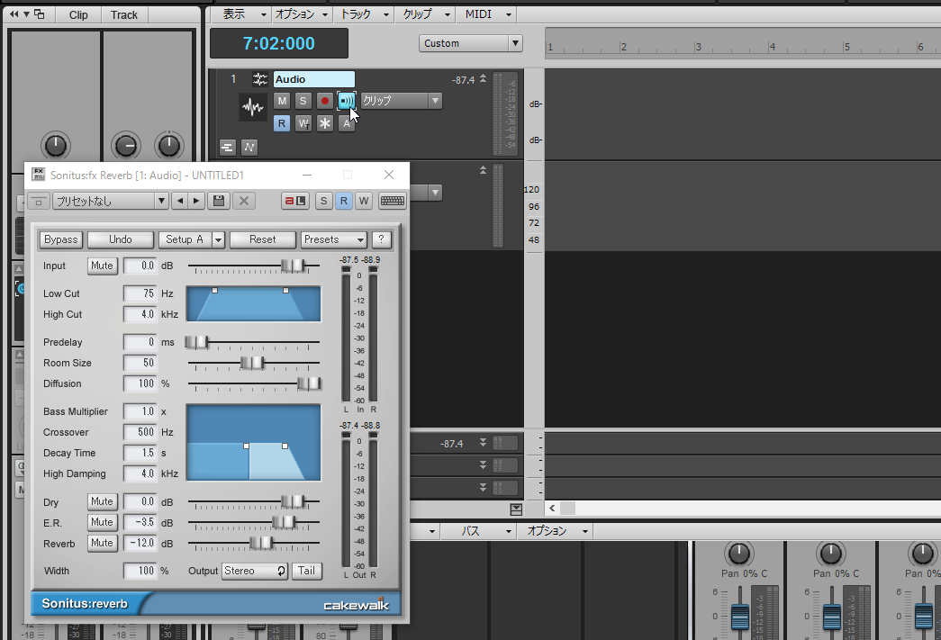The width and height of the screenshot is (941, 640).
Task: Select previous preset arrow in Reverb window
Action: pyautogui.click(x=180, y=201)
